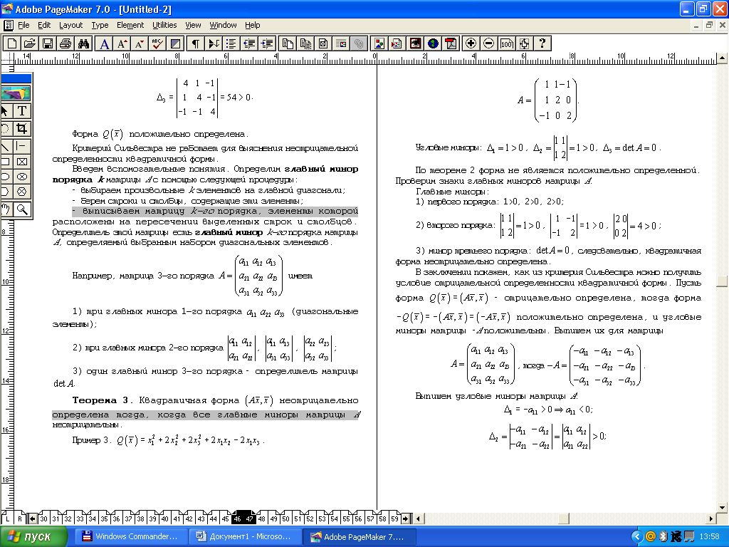Open the Help menu

coord(253,25)
